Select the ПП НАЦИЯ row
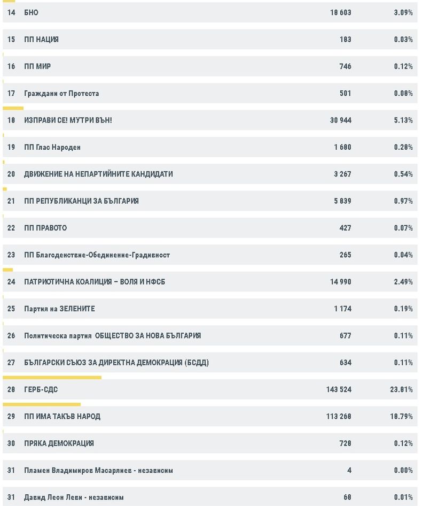Viewport: 422px width, 506px height. [x=41, y=40]
